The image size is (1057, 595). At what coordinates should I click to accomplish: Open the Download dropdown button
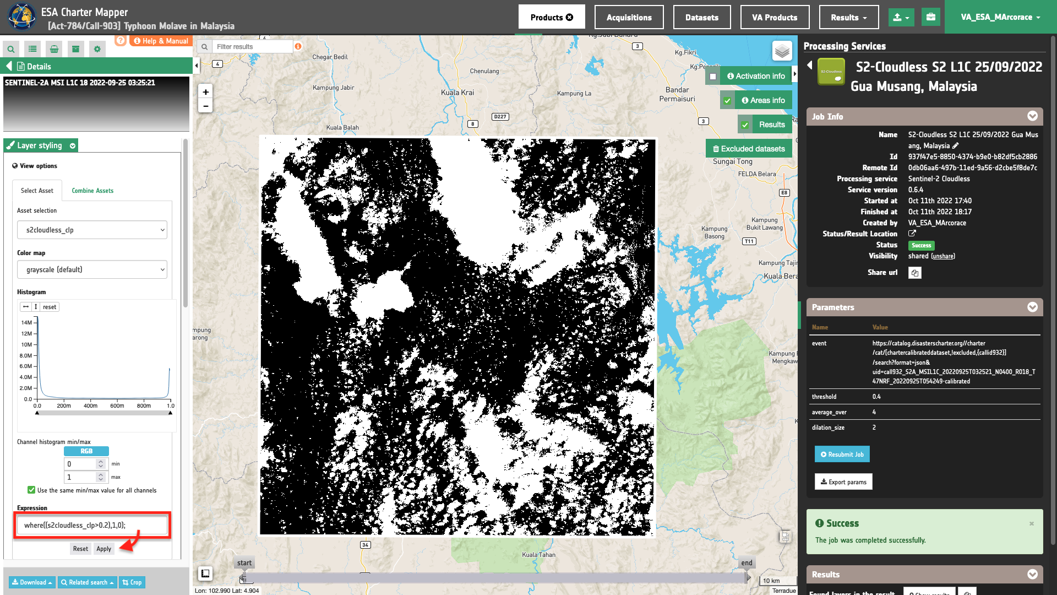pyautogui.click(x=32, y=582)
